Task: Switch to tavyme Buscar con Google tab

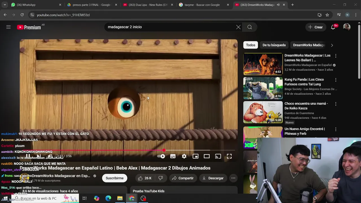Action: tap(204, 5)
